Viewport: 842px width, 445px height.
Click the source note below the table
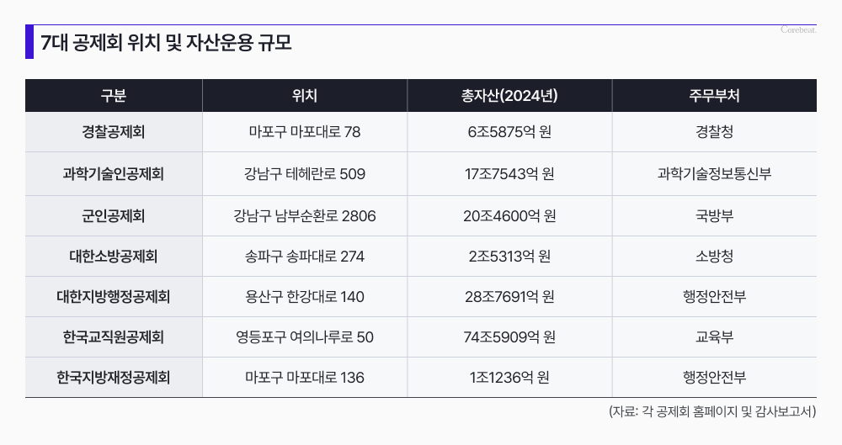pos(712,412)
